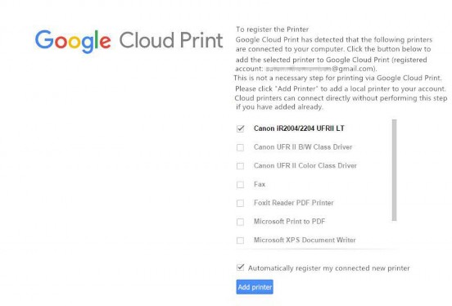Screen dimensions: 452x306
Task: Click the printer list vertical scrollbar
Action: [x=395, y=170]
